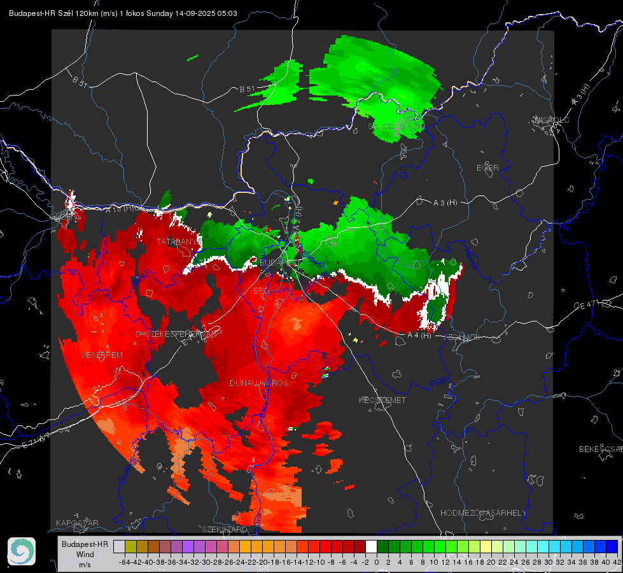Screen dimensions: 623x573
Task: Click the EGER city label
Action: [x=487, y=168]
